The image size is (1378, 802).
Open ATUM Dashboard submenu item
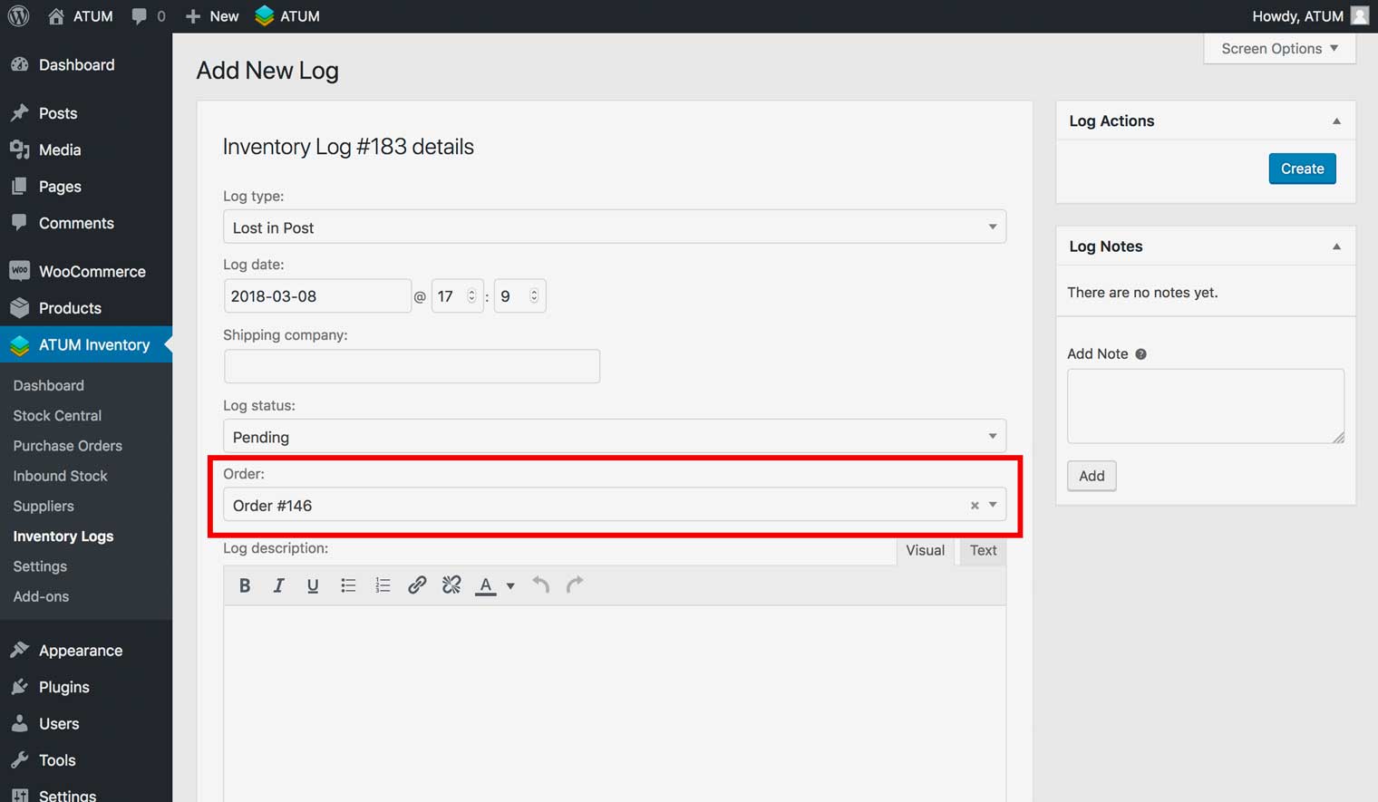point(49,385)
